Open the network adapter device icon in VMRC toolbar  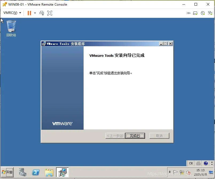pyautogui.click(x=210, y=13)
